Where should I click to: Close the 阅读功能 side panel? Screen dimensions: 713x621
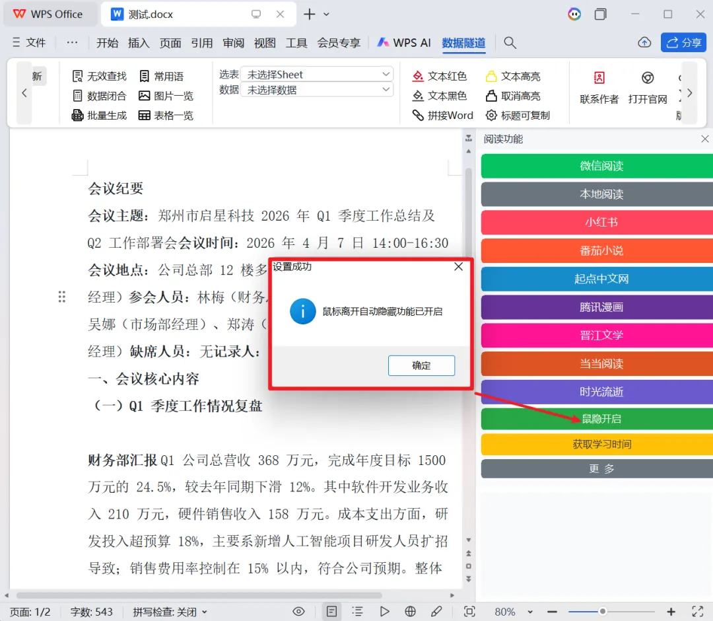pos(705,139)
